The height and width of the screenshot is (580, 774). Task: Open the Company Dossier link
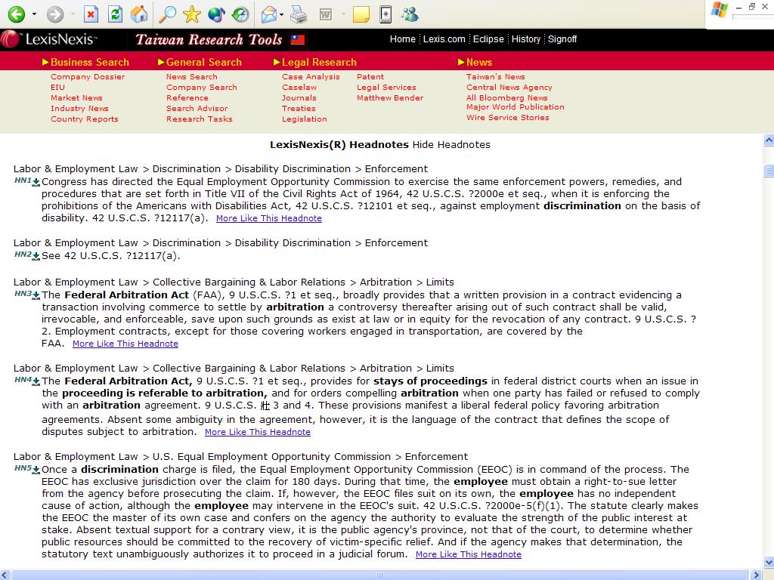tap(88, 77)
